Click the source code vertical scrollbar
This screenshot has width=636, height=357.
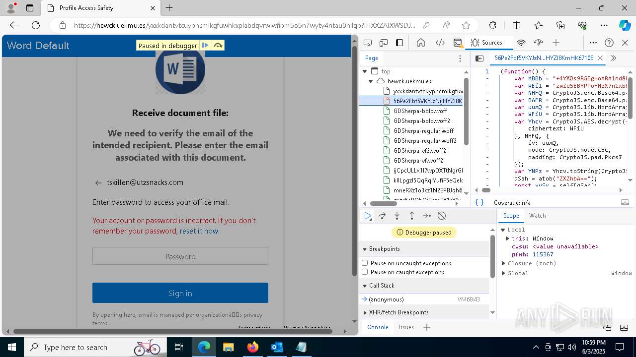[631, 97]
